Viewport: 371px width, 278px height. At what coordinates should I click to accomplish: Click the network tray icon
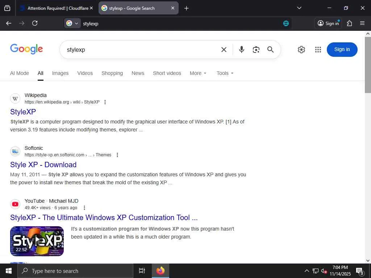tap(316, 271)
